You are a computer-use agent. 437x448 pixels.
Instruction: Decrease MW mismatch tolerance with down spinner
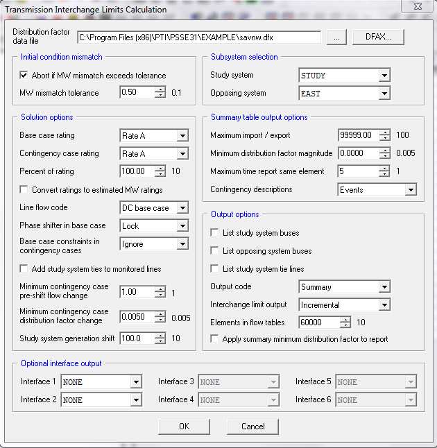coord(160,96)
